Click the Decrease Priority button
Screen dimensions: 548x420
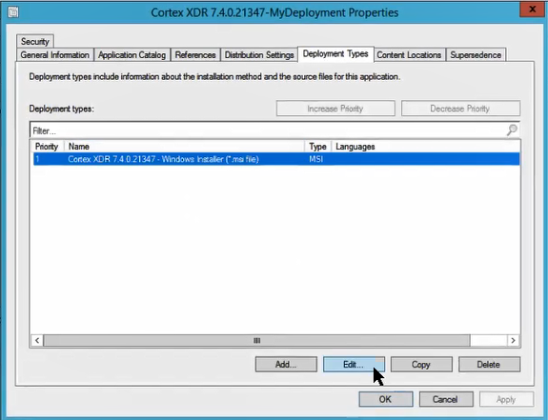tap(460, 109)
